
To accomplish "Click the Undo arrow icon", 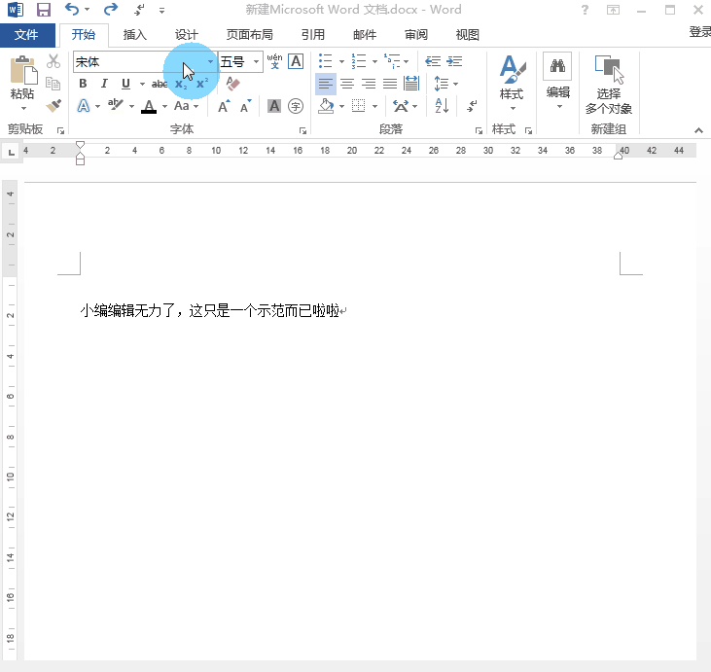I will pos(72,10).
